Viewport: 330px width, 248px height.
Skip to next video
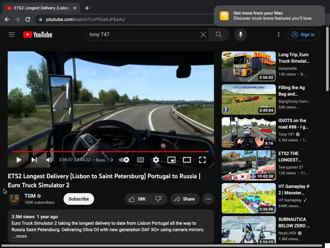click(x=34, y=160)
